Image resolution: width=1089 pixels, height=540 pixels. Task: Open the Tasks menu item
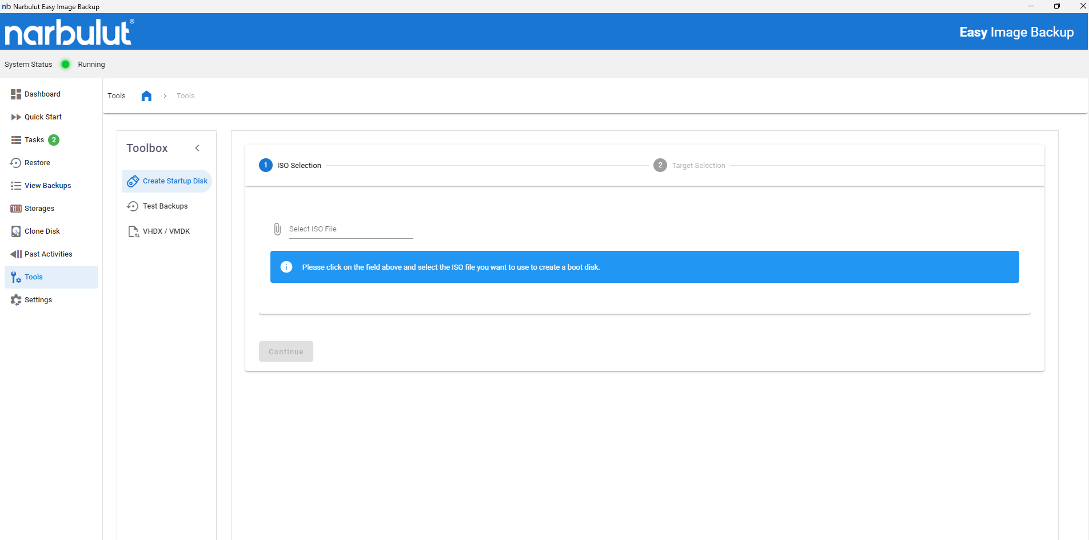coord(34,140)
